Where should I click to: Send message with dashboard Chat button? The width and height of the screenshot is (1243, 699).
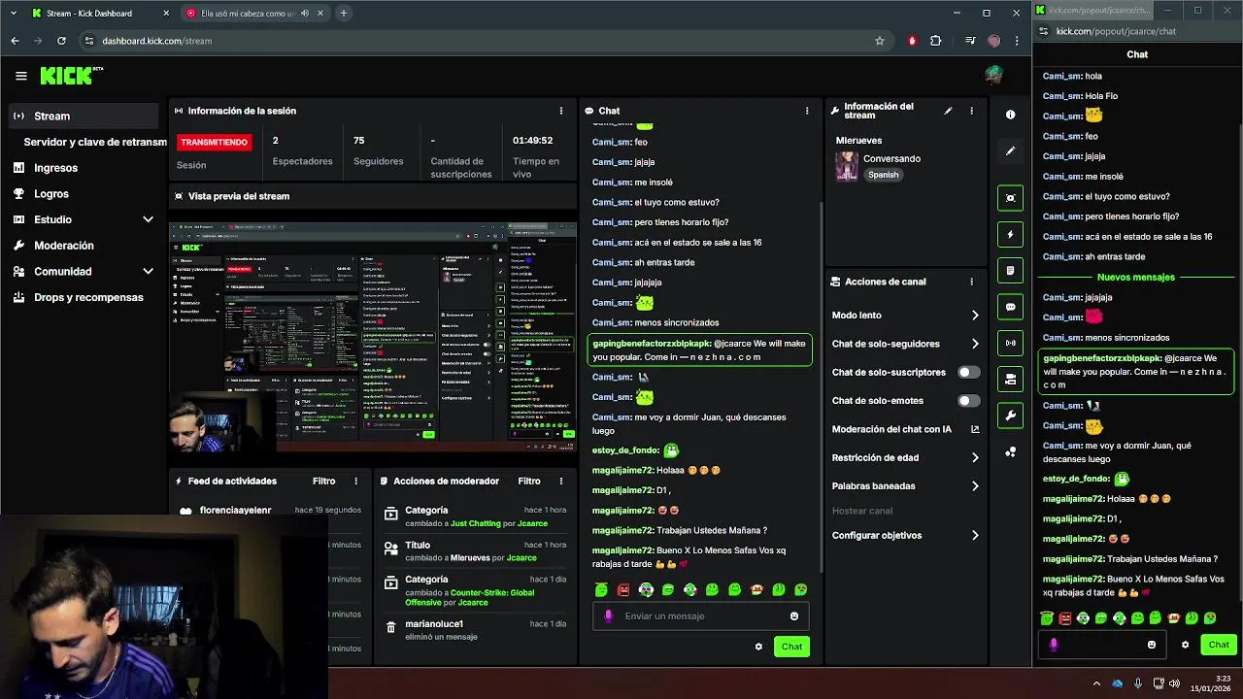791,647
